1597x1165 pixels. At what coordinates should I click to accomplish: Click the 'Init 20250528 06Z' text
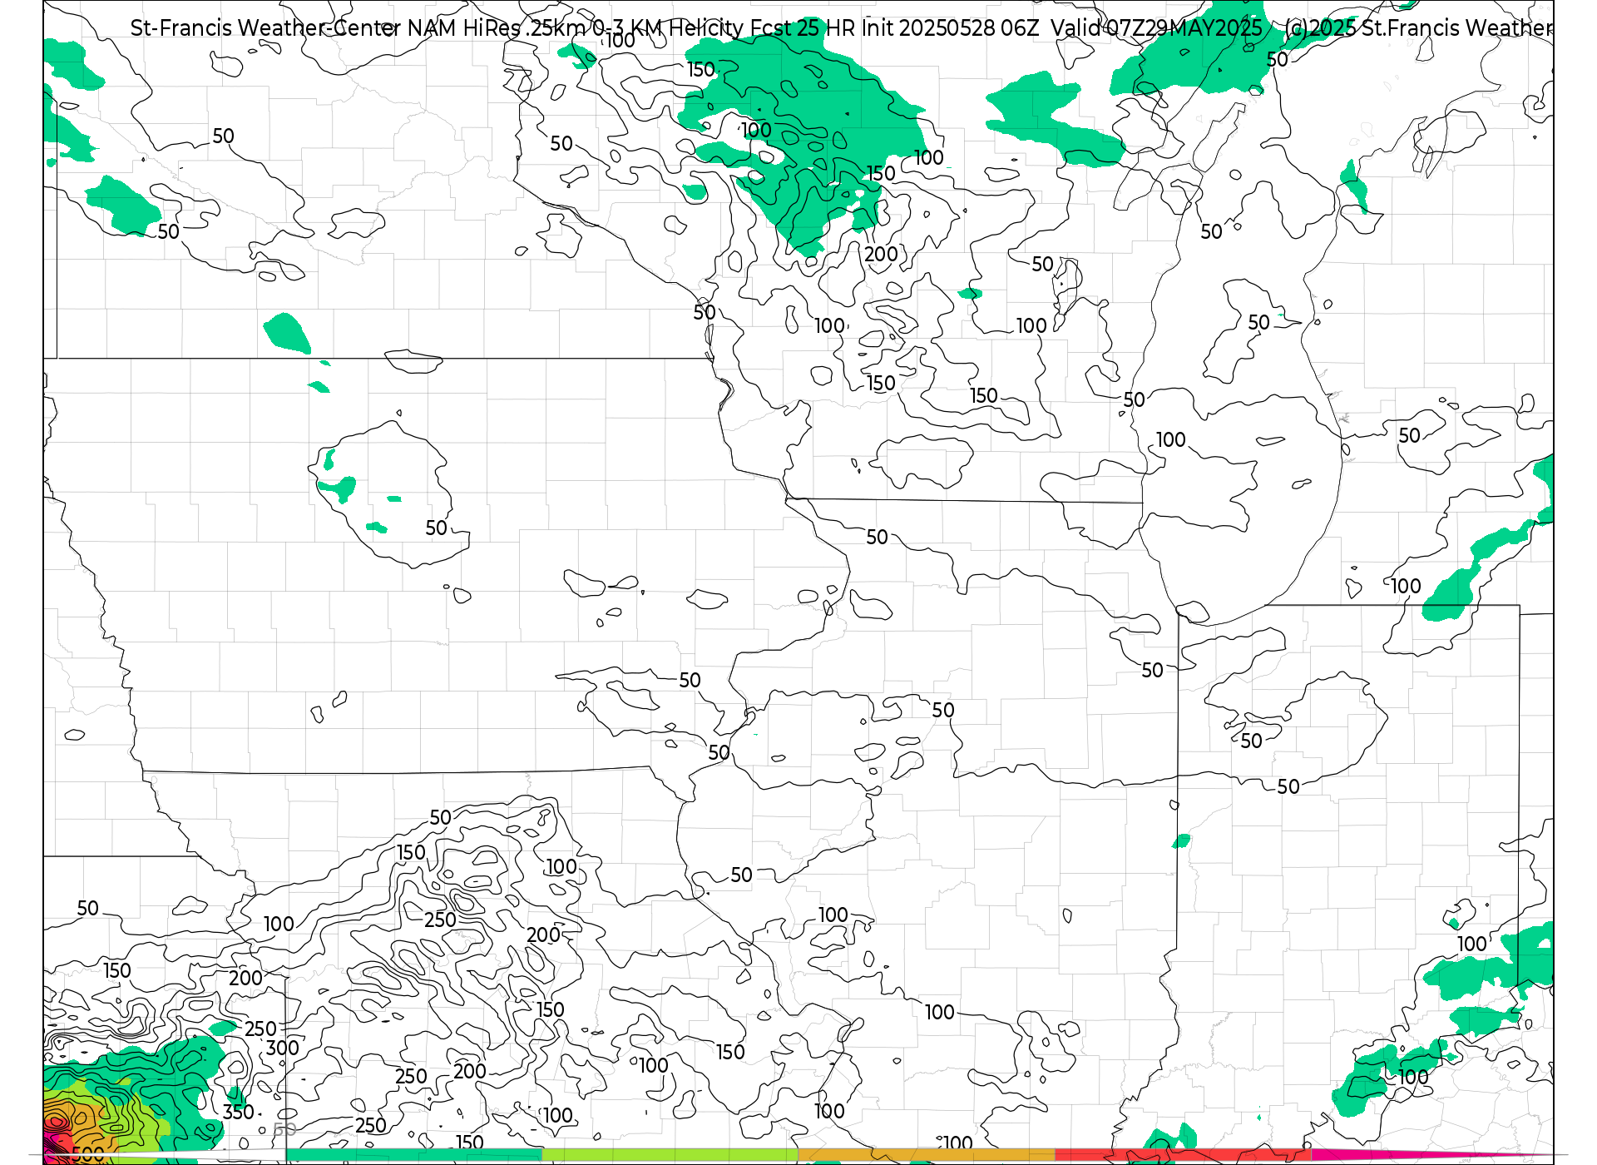[950, 28]
